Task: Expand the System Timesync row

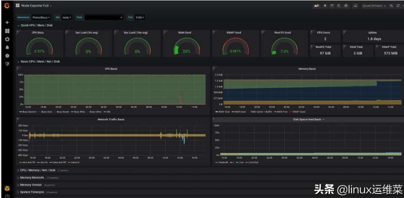Action: 32,192
